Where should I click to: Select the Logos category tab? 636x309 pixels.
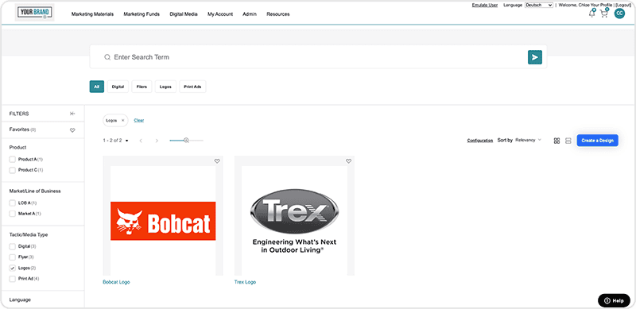(x=165, y=87)
